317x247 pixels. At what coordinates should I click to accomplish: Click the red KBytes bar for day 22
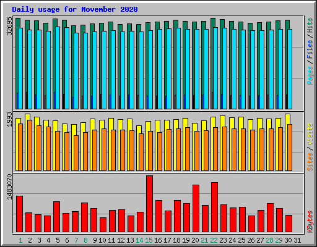[x=214, y=207]
